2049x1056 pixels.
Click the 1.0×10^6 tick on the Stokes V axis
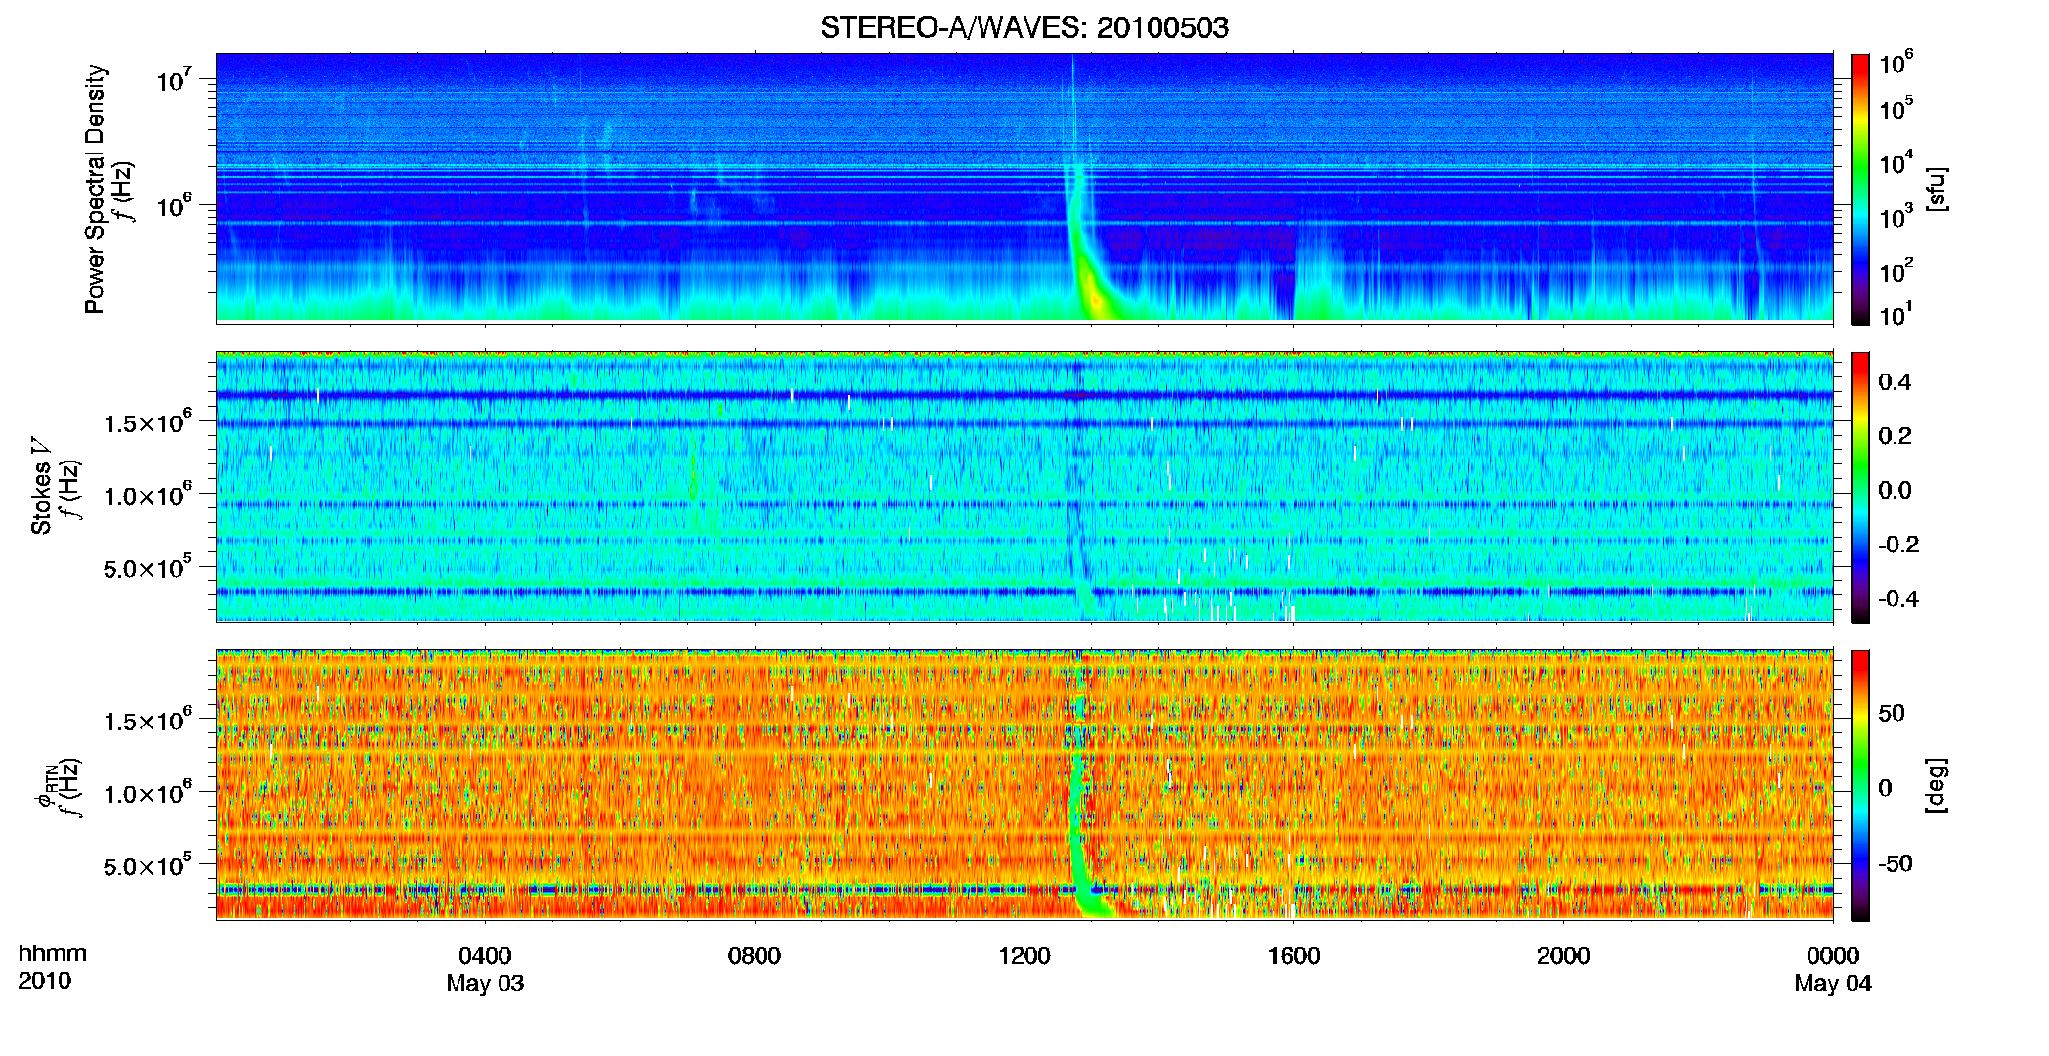148,495
